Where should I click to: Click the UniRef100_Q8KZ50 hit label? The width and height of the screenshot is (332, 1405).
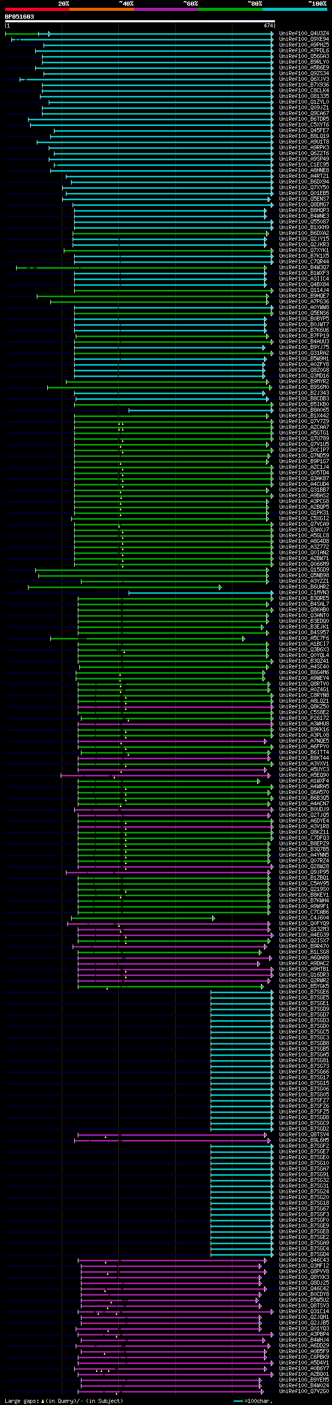pos(303,707)
